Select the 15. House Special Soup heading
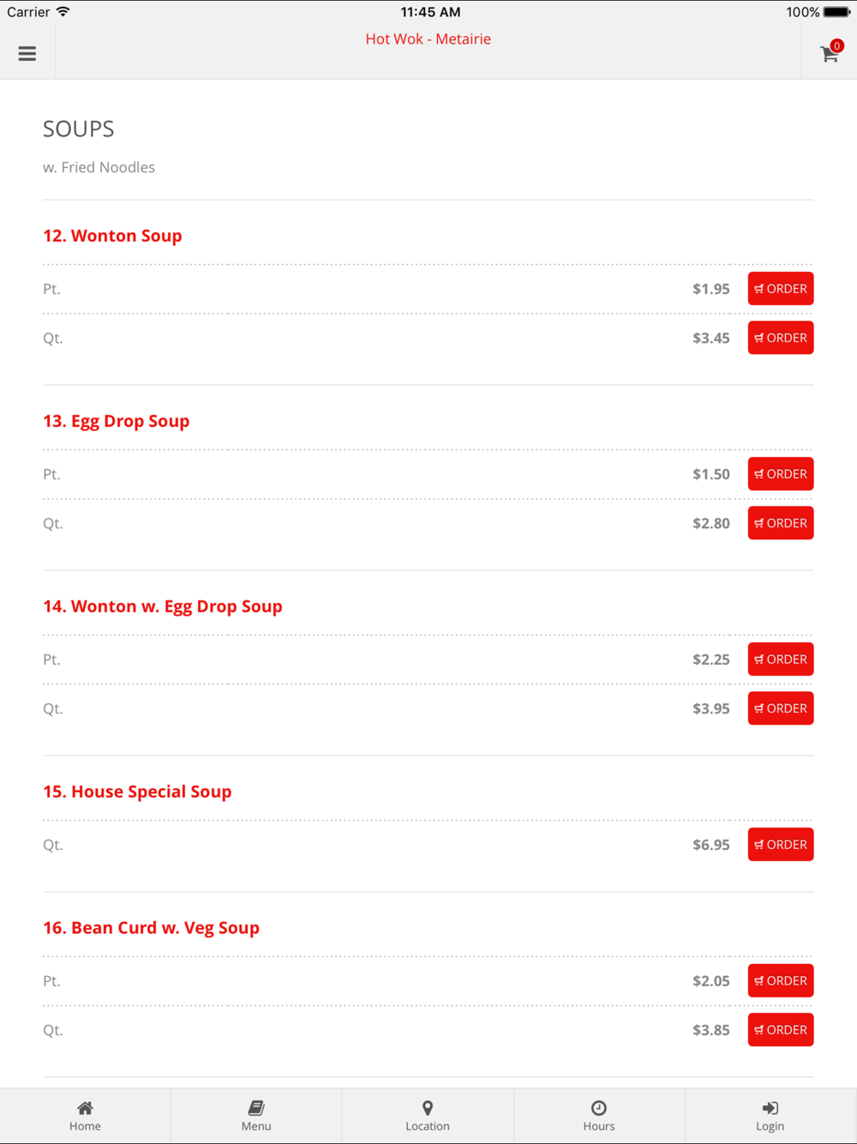This screenshot has width=857, height=1144. click(x=137, y=792)
